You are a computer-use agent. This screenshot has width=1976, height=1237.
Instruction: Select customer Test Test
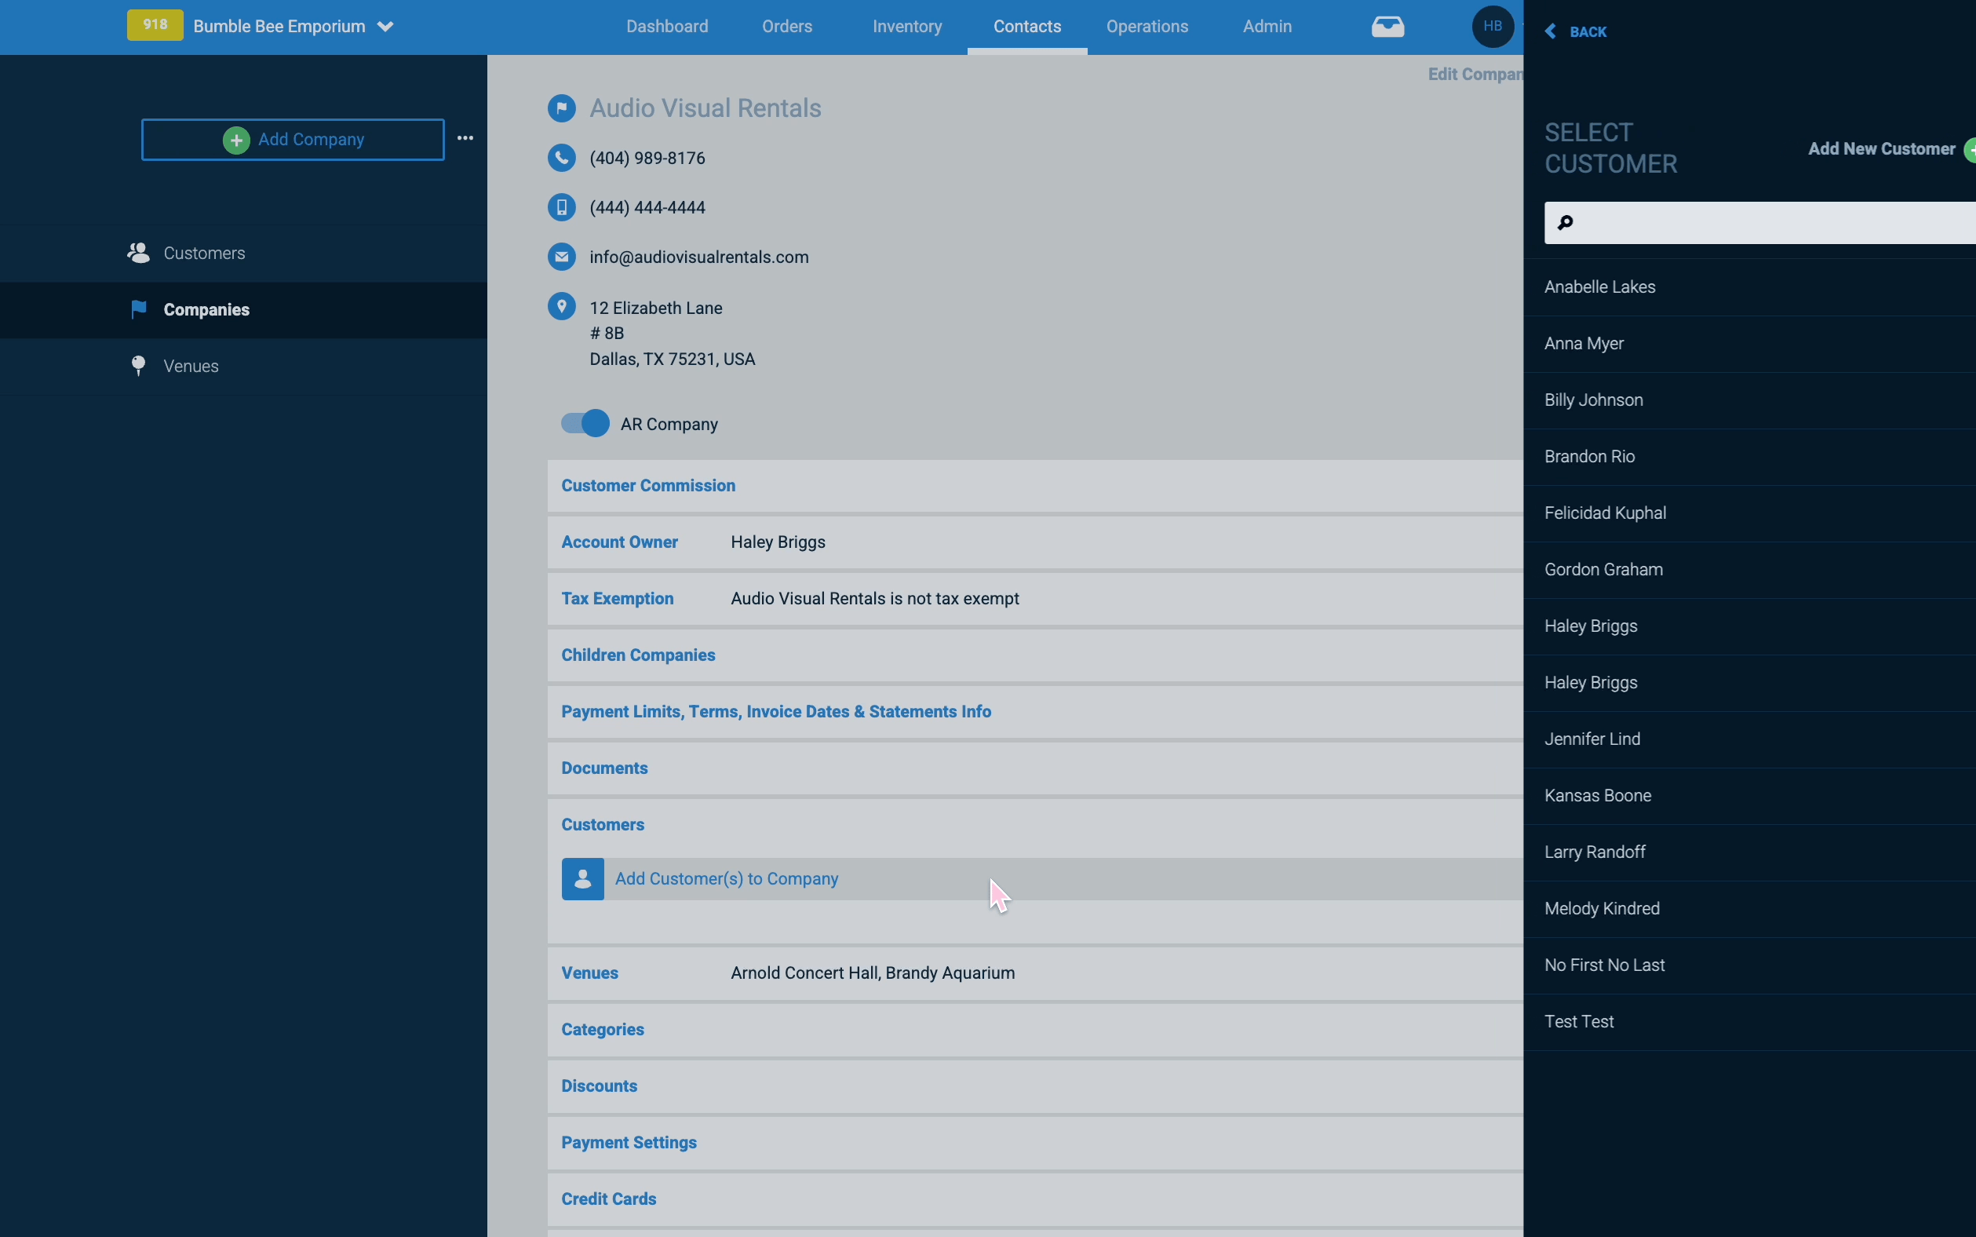point(1749,1021)
